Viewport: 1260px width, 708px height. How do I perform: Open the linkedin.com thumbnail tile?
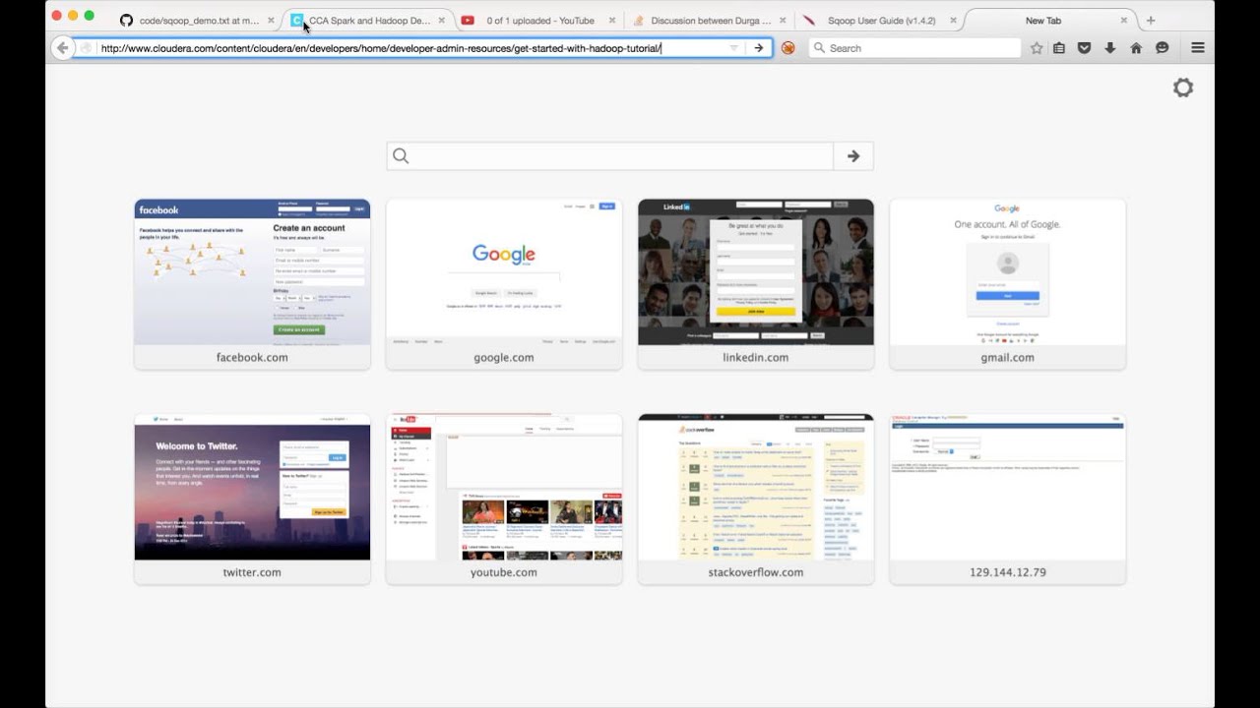coord(756,284)
